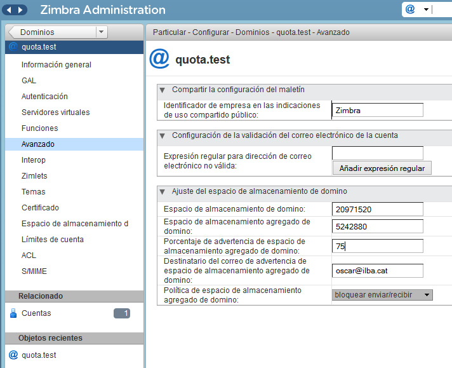Select the Avanzado section
Screen dimensions: 452x368
pos(74,144)
